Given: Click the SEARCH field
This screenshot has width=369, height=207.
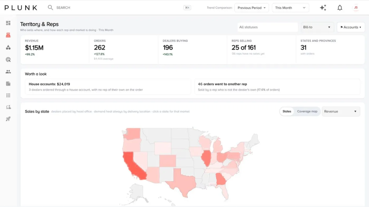Looking at the screenshot, I should pyautogui.click(x=63, y=8).
